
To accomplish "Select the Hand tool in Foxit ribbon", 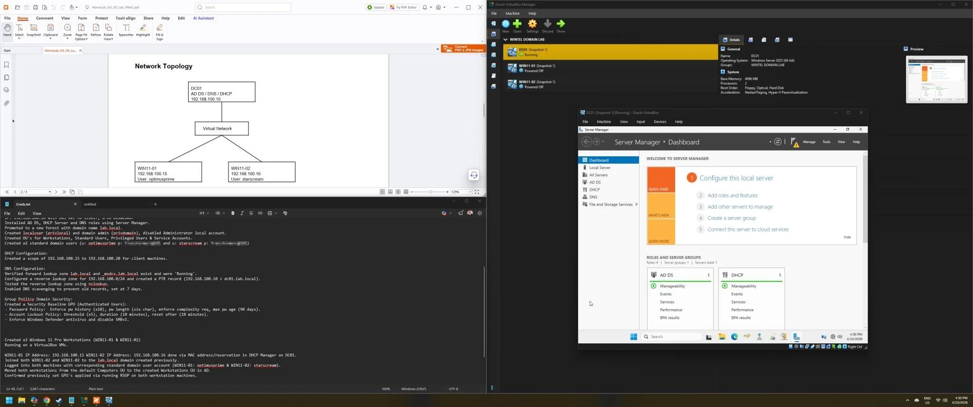I will (7, 31).
